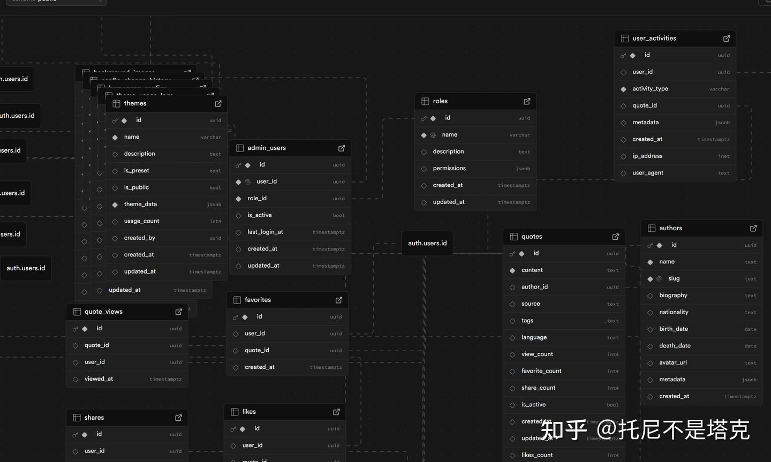Open the authors table with its arrow icon

[753, 228]
